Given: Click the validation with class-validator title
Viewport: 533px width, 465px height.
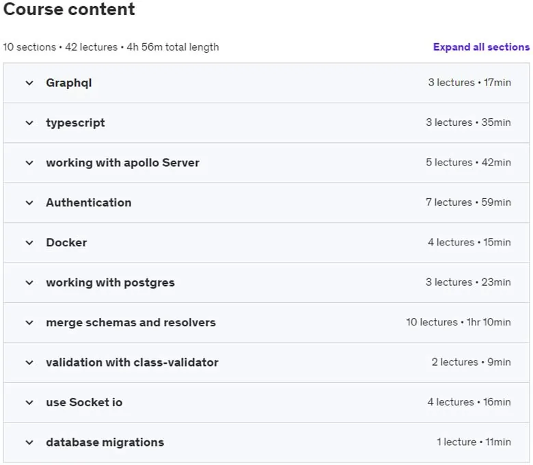Looking at the screenshot, I should point(133,362).
